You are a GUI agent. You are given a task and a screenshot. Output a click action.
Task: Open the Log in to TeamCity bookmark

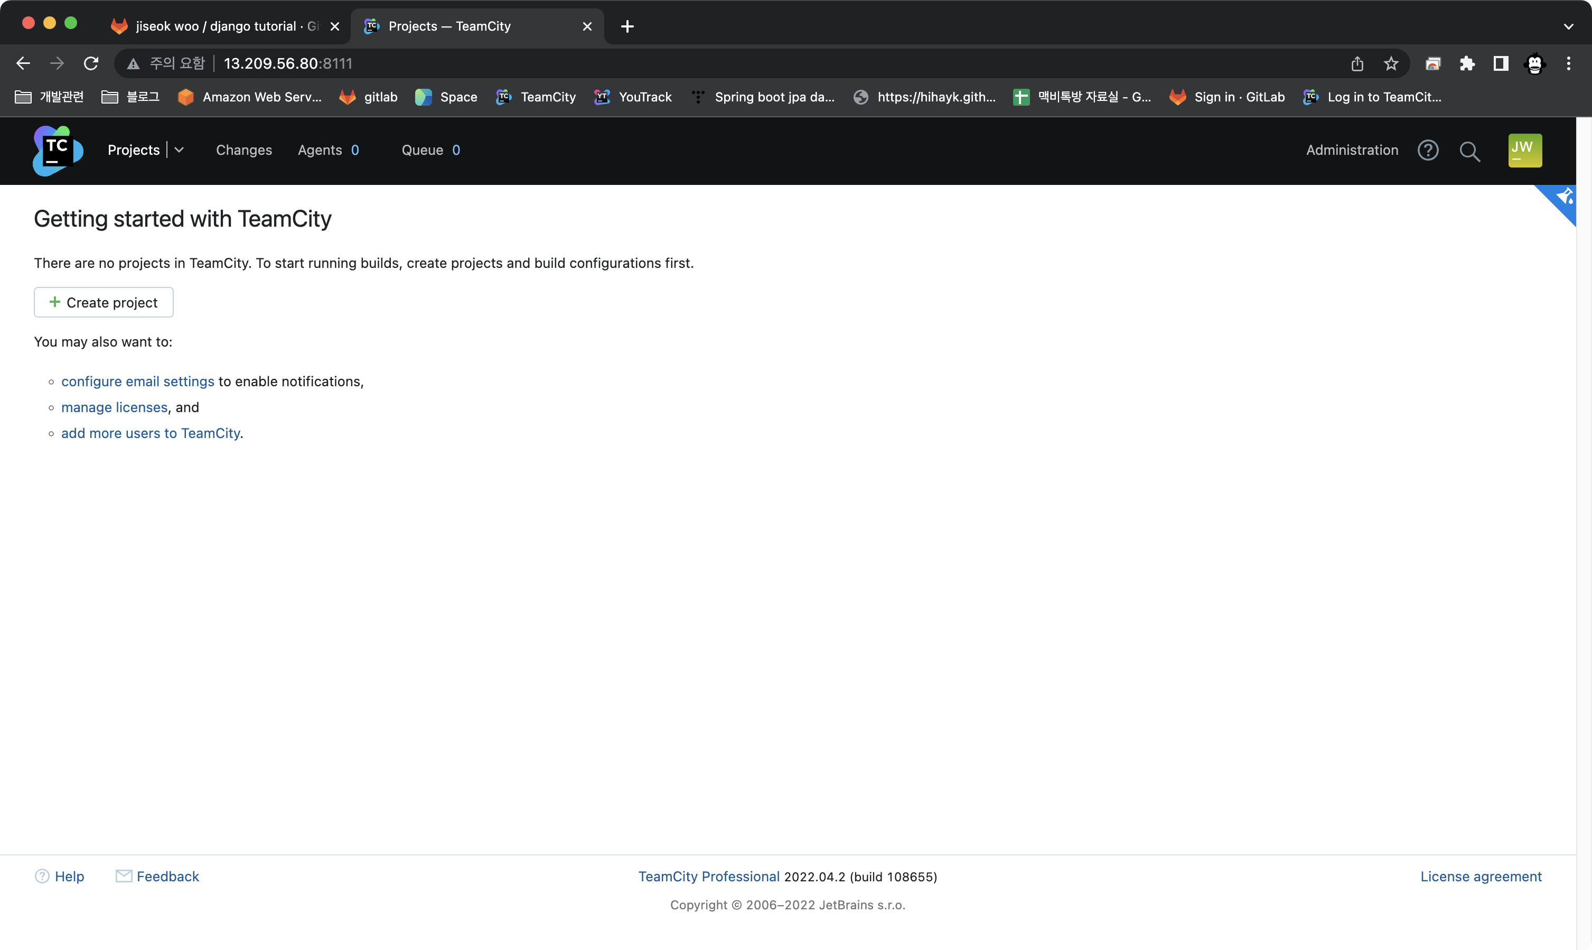pos(1372,97)
